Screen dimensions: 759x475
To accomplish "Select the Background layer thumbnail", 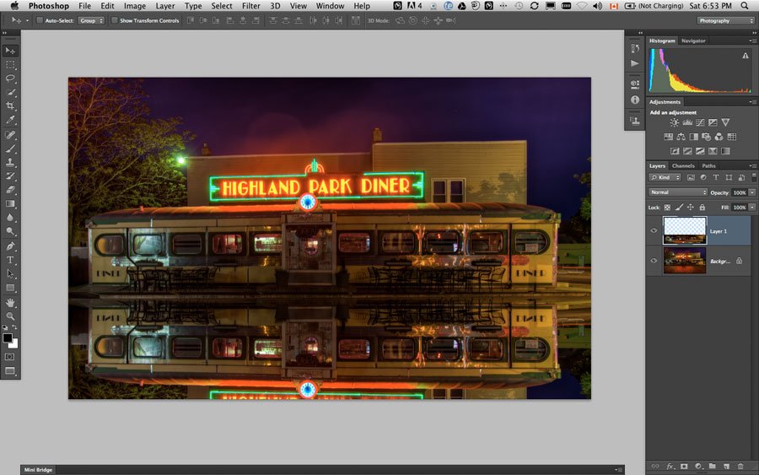I will [685, 261].
